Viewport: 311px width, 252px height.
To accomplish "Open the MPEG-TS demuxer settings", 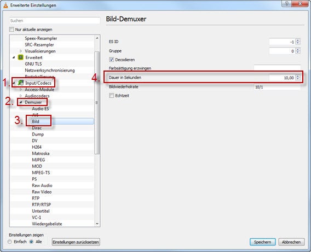I will pos(41,173).
